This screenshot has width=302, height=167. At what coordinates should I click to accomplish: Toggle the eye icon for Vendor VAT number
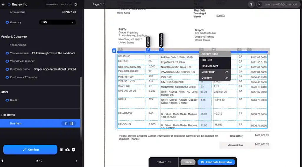coord(7,61)
